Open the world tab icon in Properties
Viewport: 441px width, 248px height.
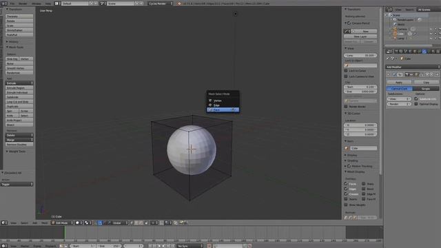pos(410,52)
